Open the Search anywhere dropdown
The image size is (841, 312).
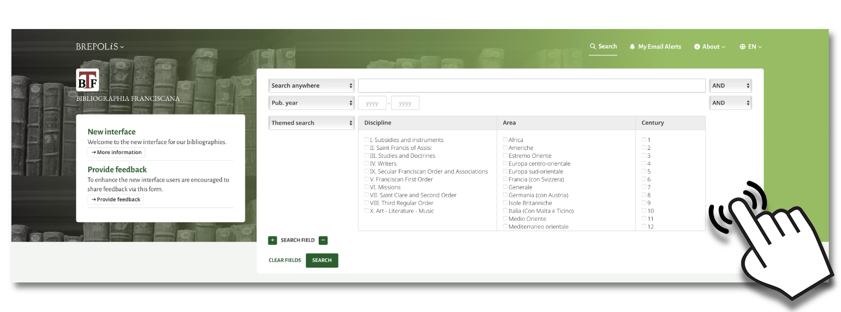311,86
